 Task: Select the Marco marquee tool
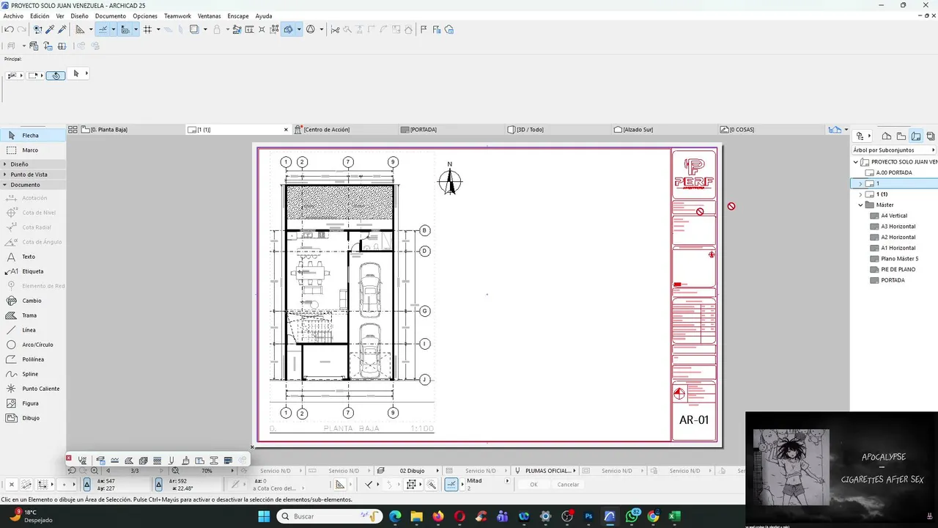coord(33,150)
